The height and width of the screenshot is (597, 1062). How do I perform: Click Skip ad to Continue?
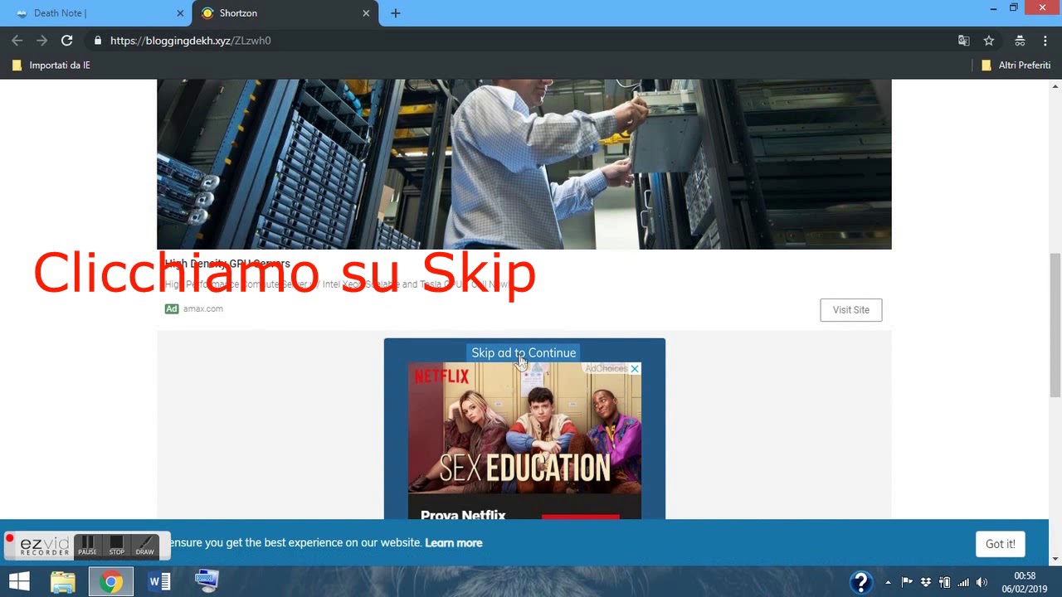coord(524,352)
